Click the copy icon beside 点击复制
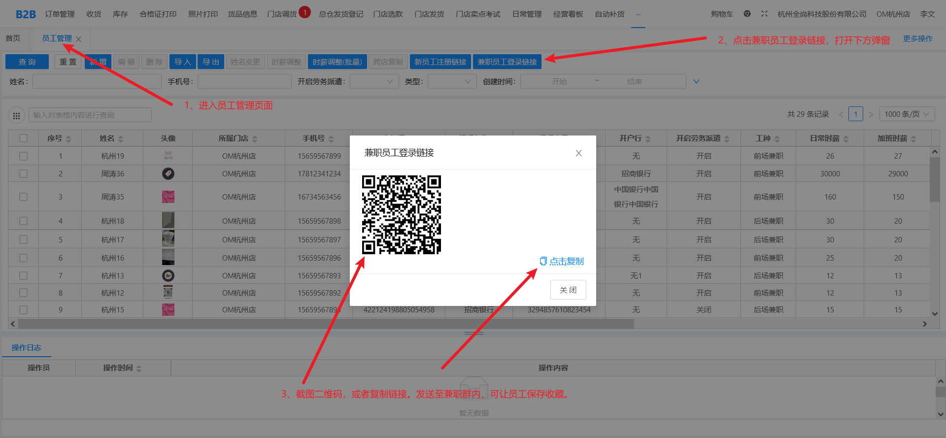946x438 pixels. coord(543,261)
